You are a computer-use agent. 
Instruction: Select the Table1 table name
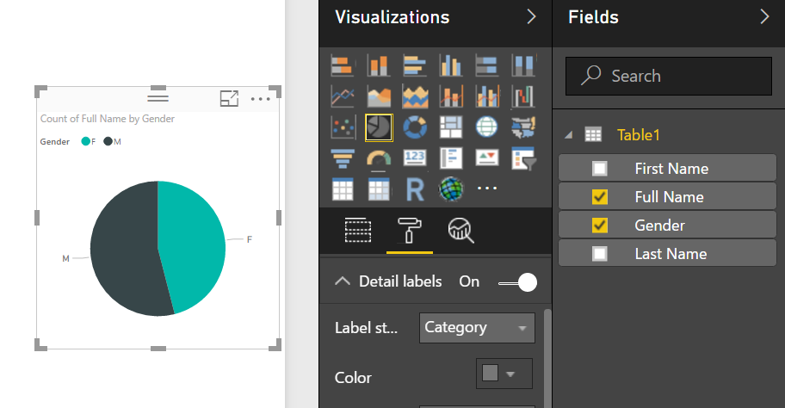pos(639,134)
